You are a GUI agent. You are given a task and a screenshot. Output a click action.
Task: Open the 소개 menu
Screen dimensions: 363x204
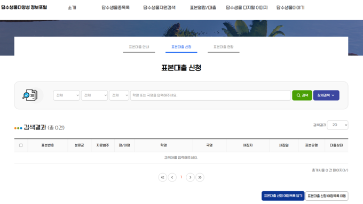tap(72, 7)
